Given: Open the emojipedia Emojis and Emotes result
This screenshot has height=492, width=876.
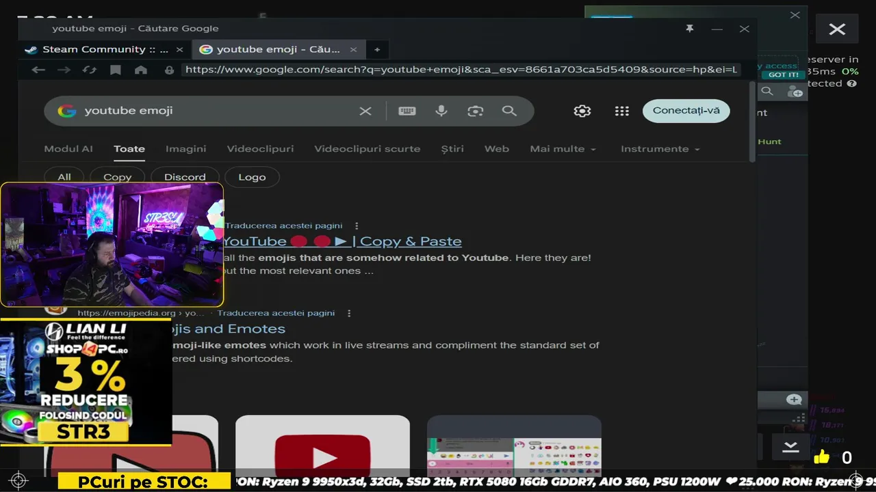Looking at the screenshot, I should point(229,329).
